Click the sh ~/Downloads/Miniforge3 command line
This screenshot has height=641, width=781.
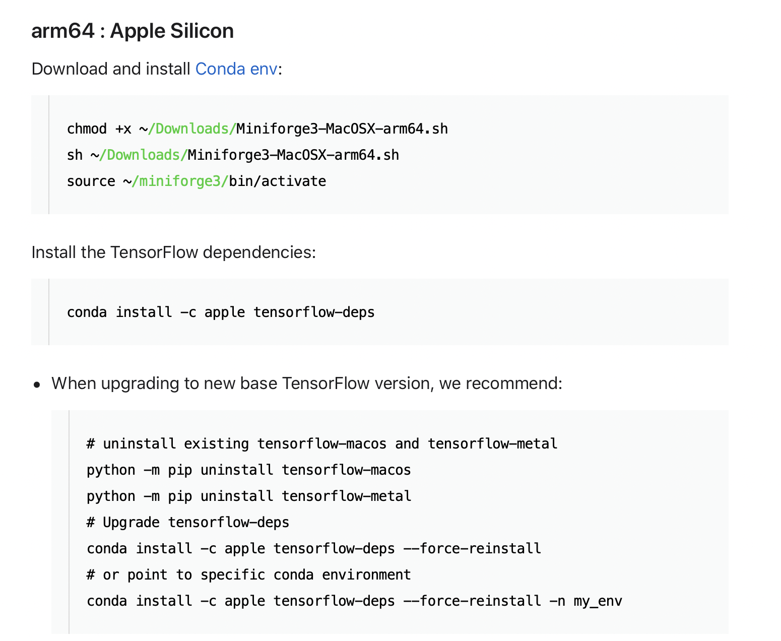(233, 155)
